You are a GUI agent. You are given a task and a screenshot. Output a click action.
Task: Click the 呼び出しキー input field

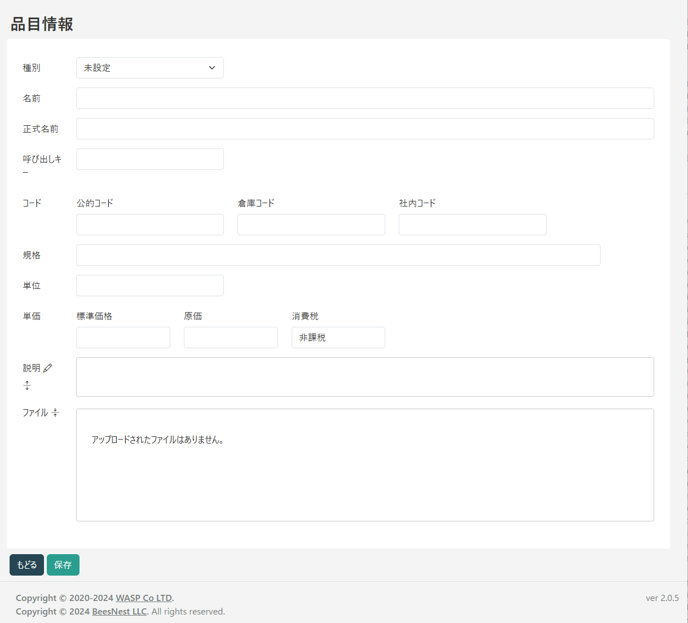149,159
